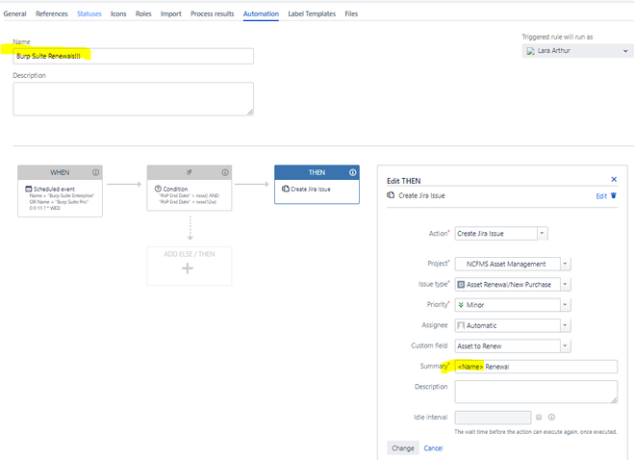634x460 pixels.
Task: Switch to the Files tab
Action: click(351, 13)
